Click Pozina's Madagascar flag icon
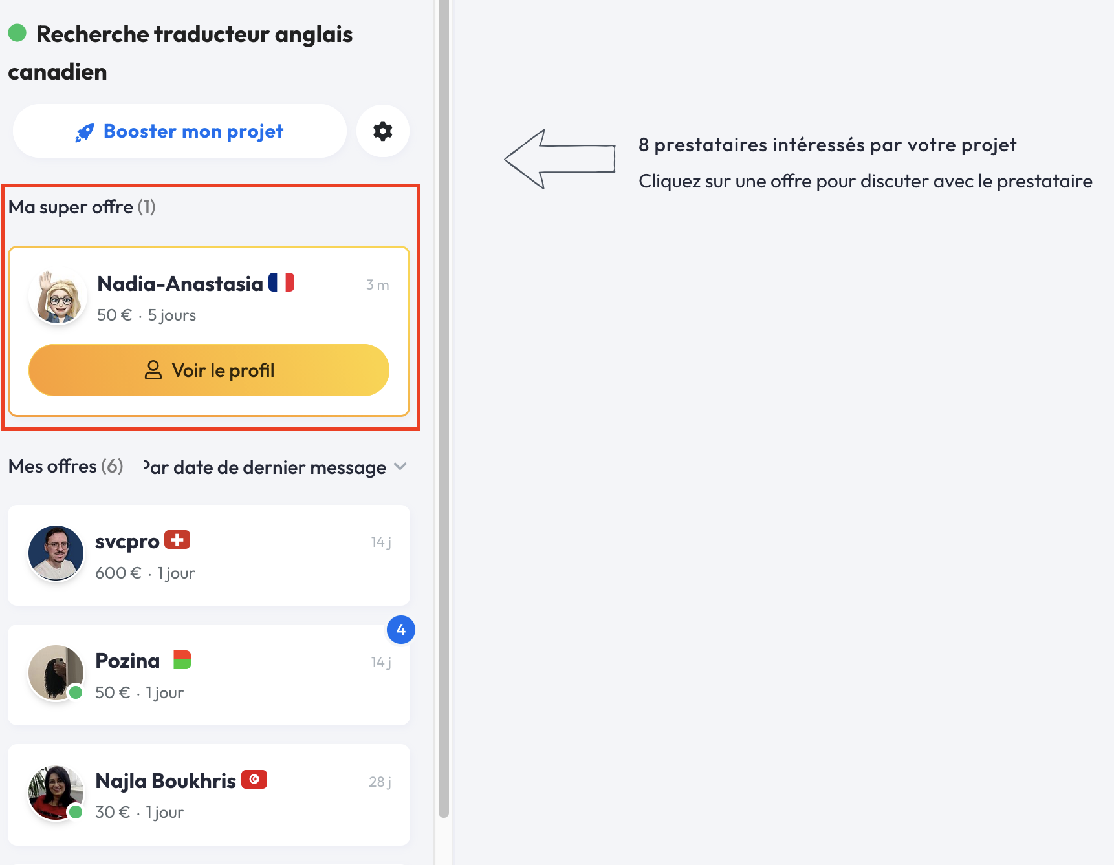Screen dimensions: 1114x865 (x=182, y=660)
